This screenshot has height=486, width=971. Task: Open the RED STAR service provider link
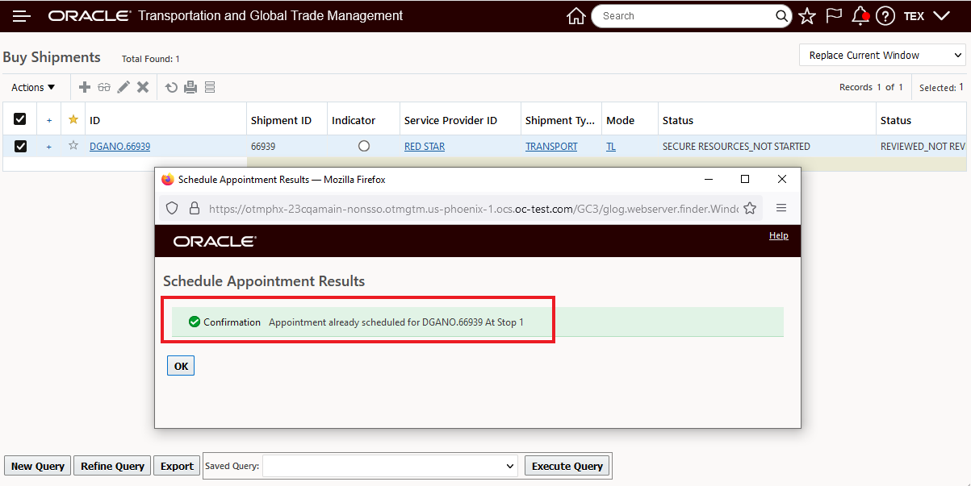pyautogui.click(x=425, y=147)
